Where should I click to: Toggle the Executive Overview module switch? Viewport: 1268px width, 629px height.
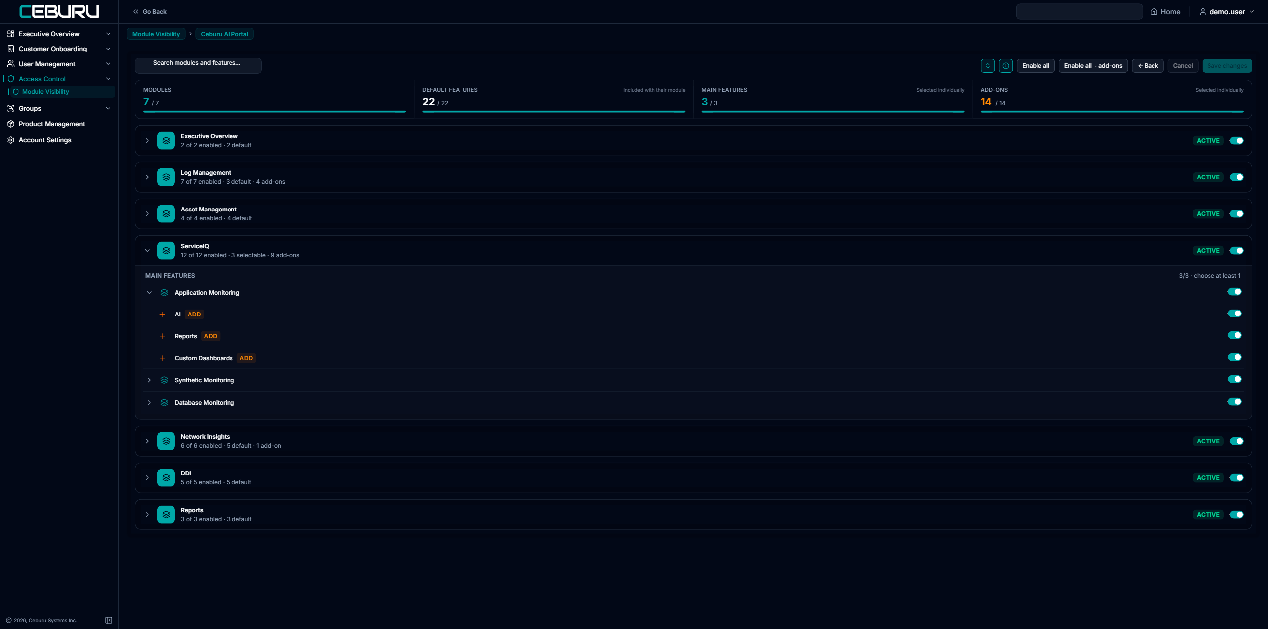tap(1236, 141)
